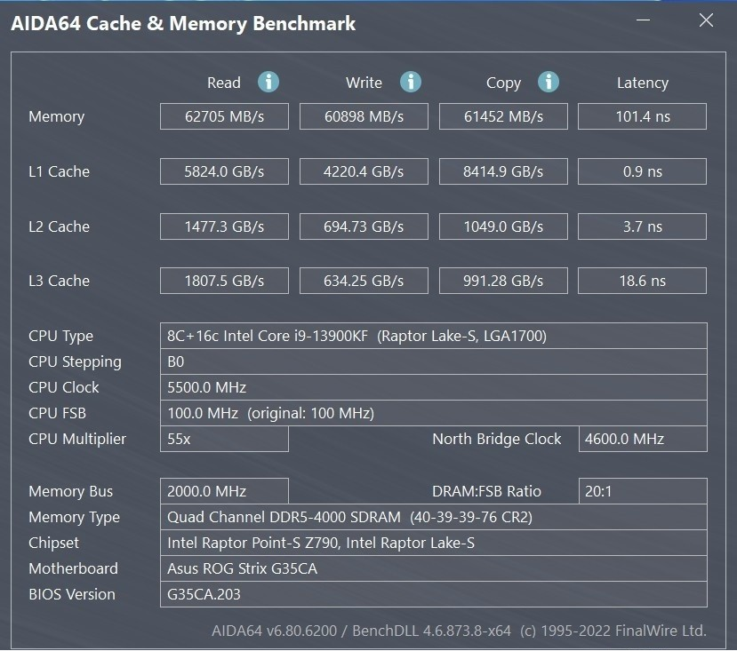737x651 pixels.
Task: Click the info icon next to Write
Action: coord(411,83)
